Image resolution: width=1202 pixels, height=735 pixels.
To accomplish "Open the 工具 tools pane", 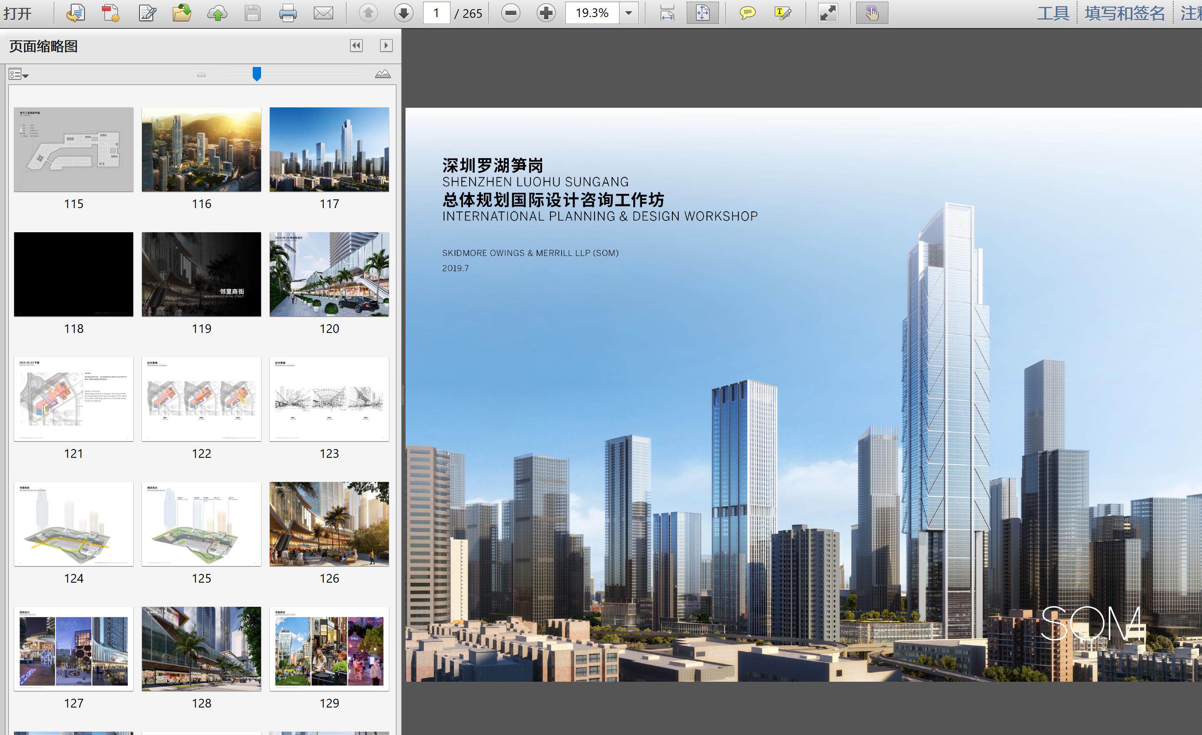I will [x=1052, y=12].
